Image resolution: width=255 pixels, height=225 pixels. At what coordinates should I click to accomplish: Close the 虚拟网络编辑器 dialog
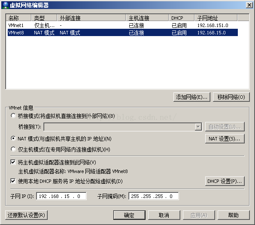(249, 5)
